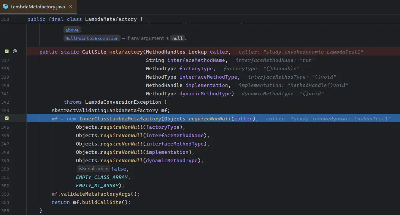Open the 'above' doc link
400x215 pixels.
72,30
